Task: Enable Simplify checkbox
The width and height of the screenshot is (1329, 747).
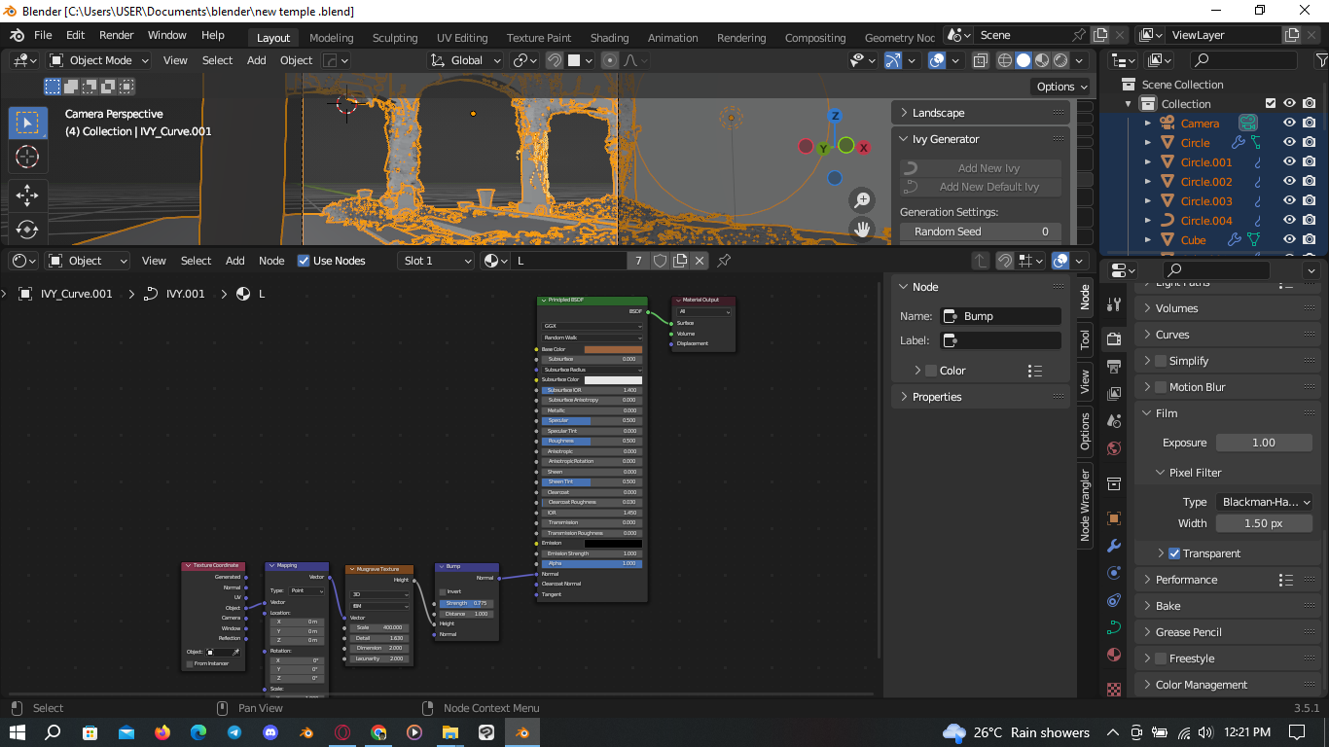Action: (1160, 361)
